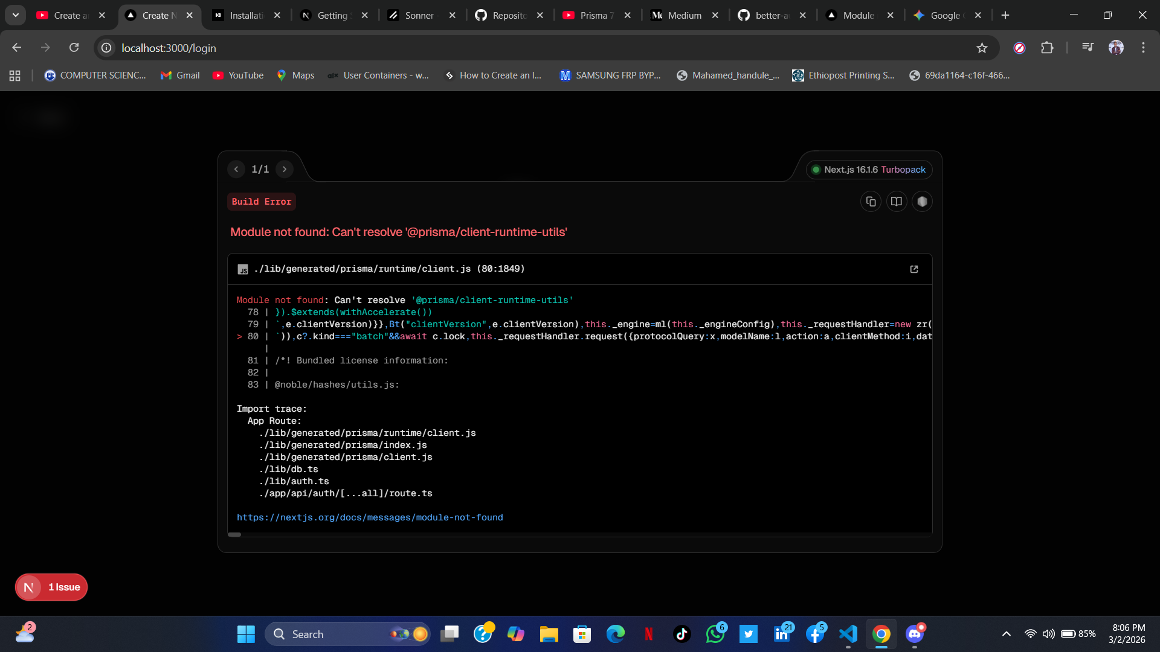The width and height of the screenshot is (1160, 652).
Task: Open the browser extensions puzzle icon
Action: click(1048, 48)
